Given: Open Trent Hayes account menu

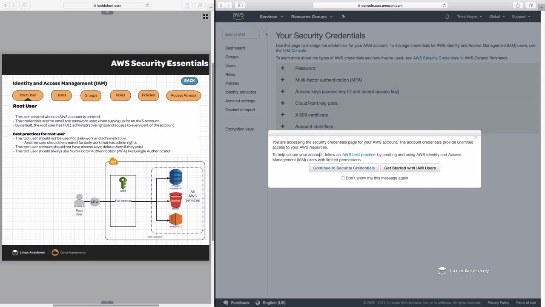Looking at the screenshot, I should tap(469, 17).
